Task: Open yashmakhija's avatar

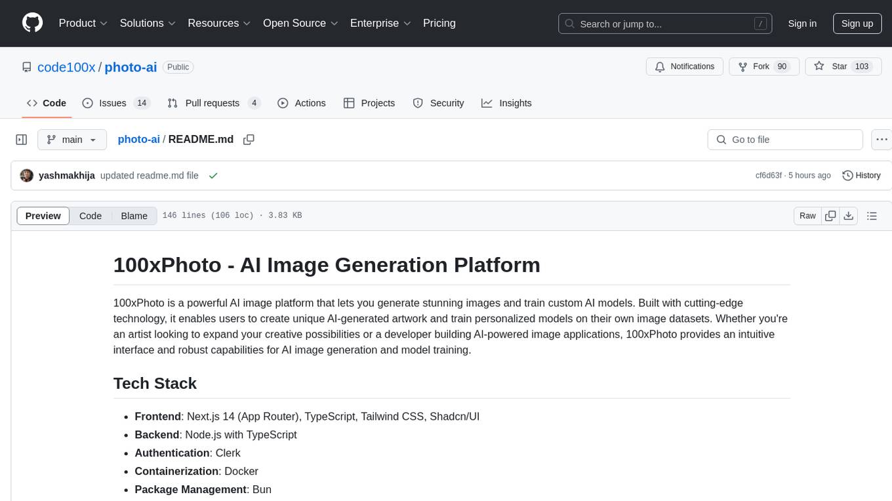Action: tap(27, 176)
